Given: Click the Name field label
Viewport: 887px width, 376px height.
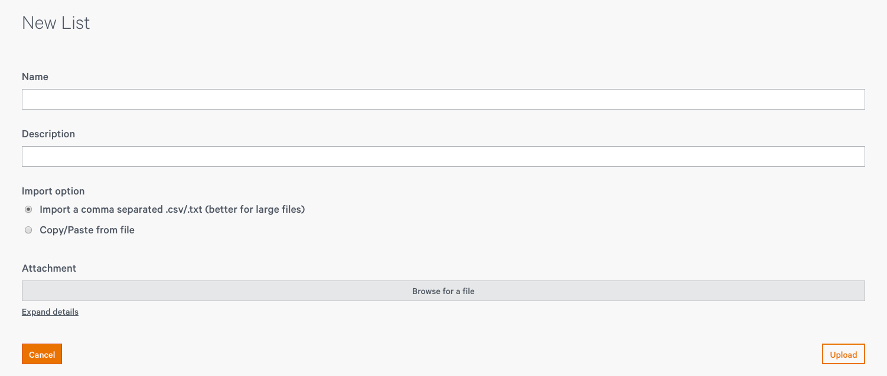Looking at the screenshot, I should point(35,77).
